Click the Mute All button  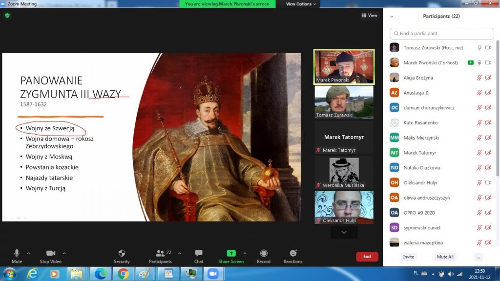[x=445, y=257]
